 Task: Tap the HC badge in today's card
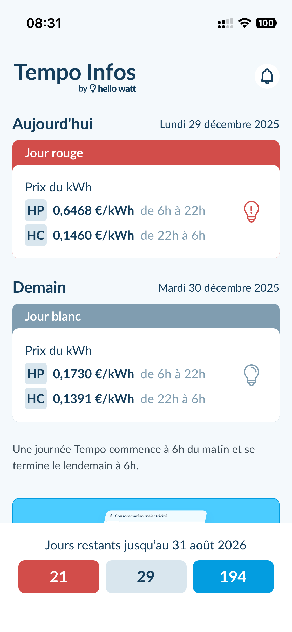point(36,235)
